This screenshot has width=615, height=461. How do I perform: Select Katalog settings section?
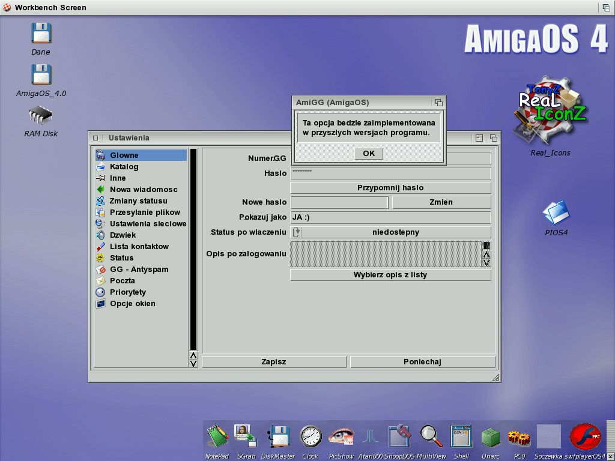pos(141,167)
